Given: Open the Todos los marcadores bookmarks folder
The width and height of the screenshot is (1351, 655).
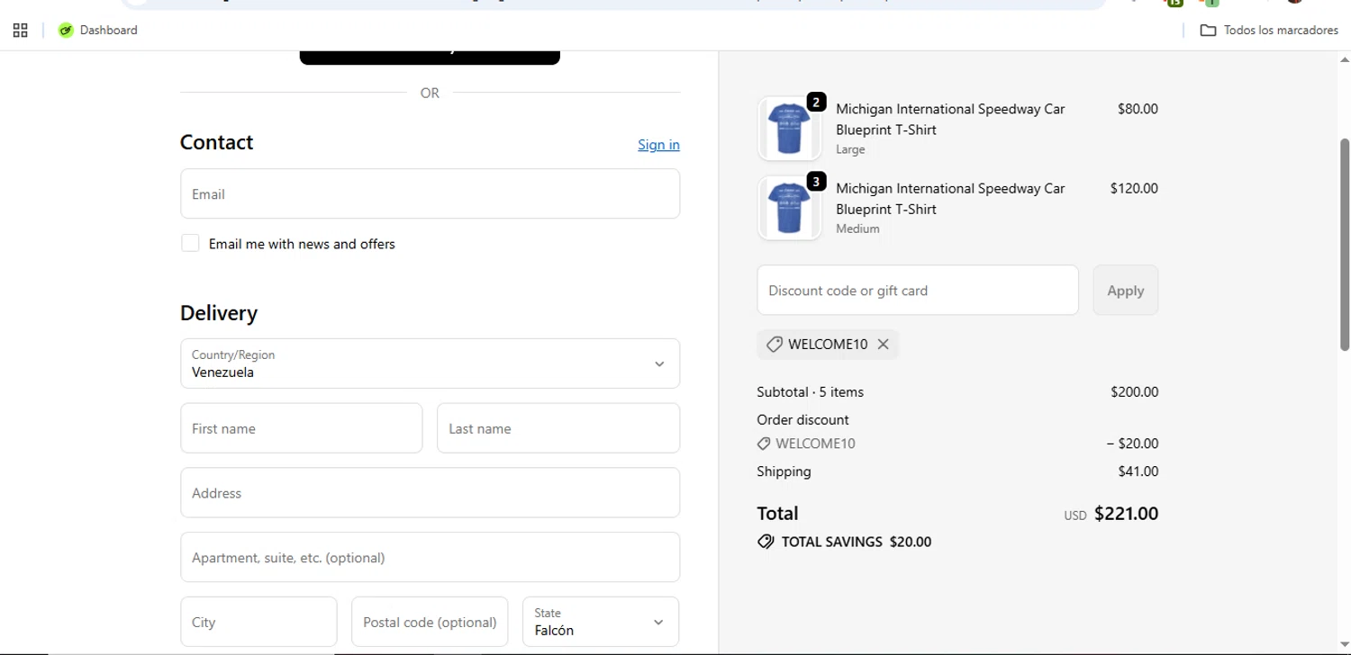Looking at the screenshot, I should pyautogui.click(x=1269, y=31).
